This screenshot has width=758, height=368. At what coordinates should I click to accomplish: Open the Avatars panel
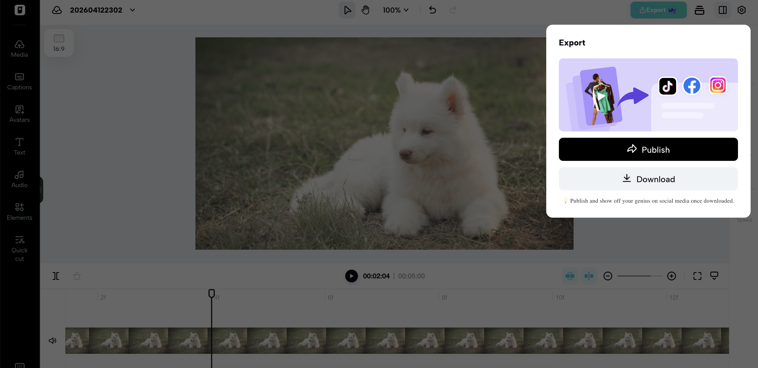tap(19, 114)
